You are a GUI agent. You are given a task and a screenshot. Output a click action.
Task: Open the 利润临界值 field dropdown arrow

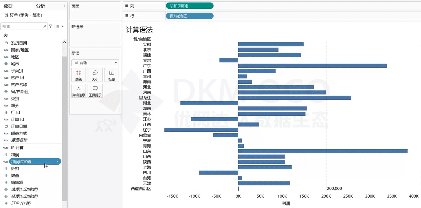pos(58,161)
